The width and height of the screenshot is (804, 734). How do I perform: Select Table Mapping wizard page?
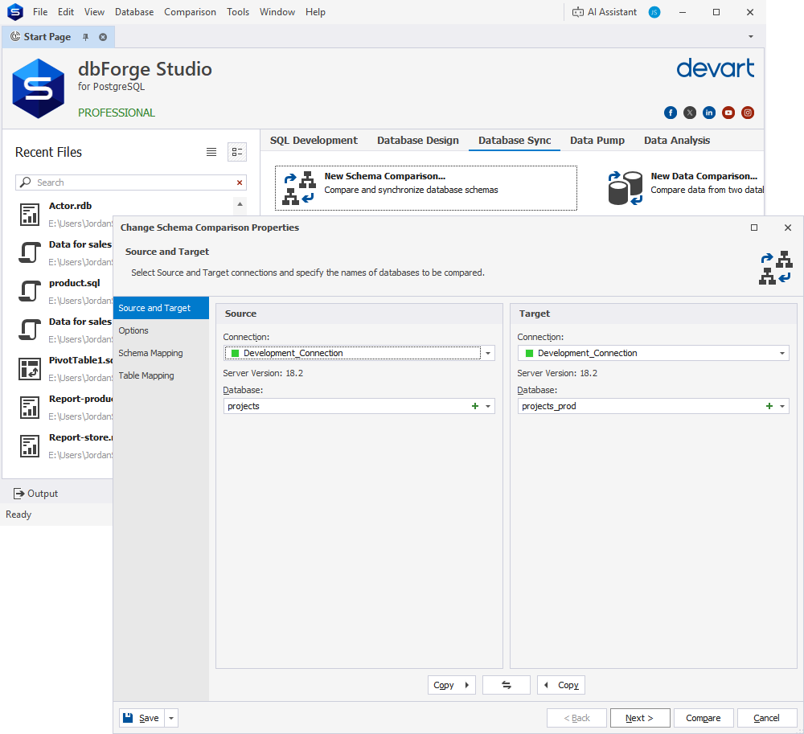[161, 375]
